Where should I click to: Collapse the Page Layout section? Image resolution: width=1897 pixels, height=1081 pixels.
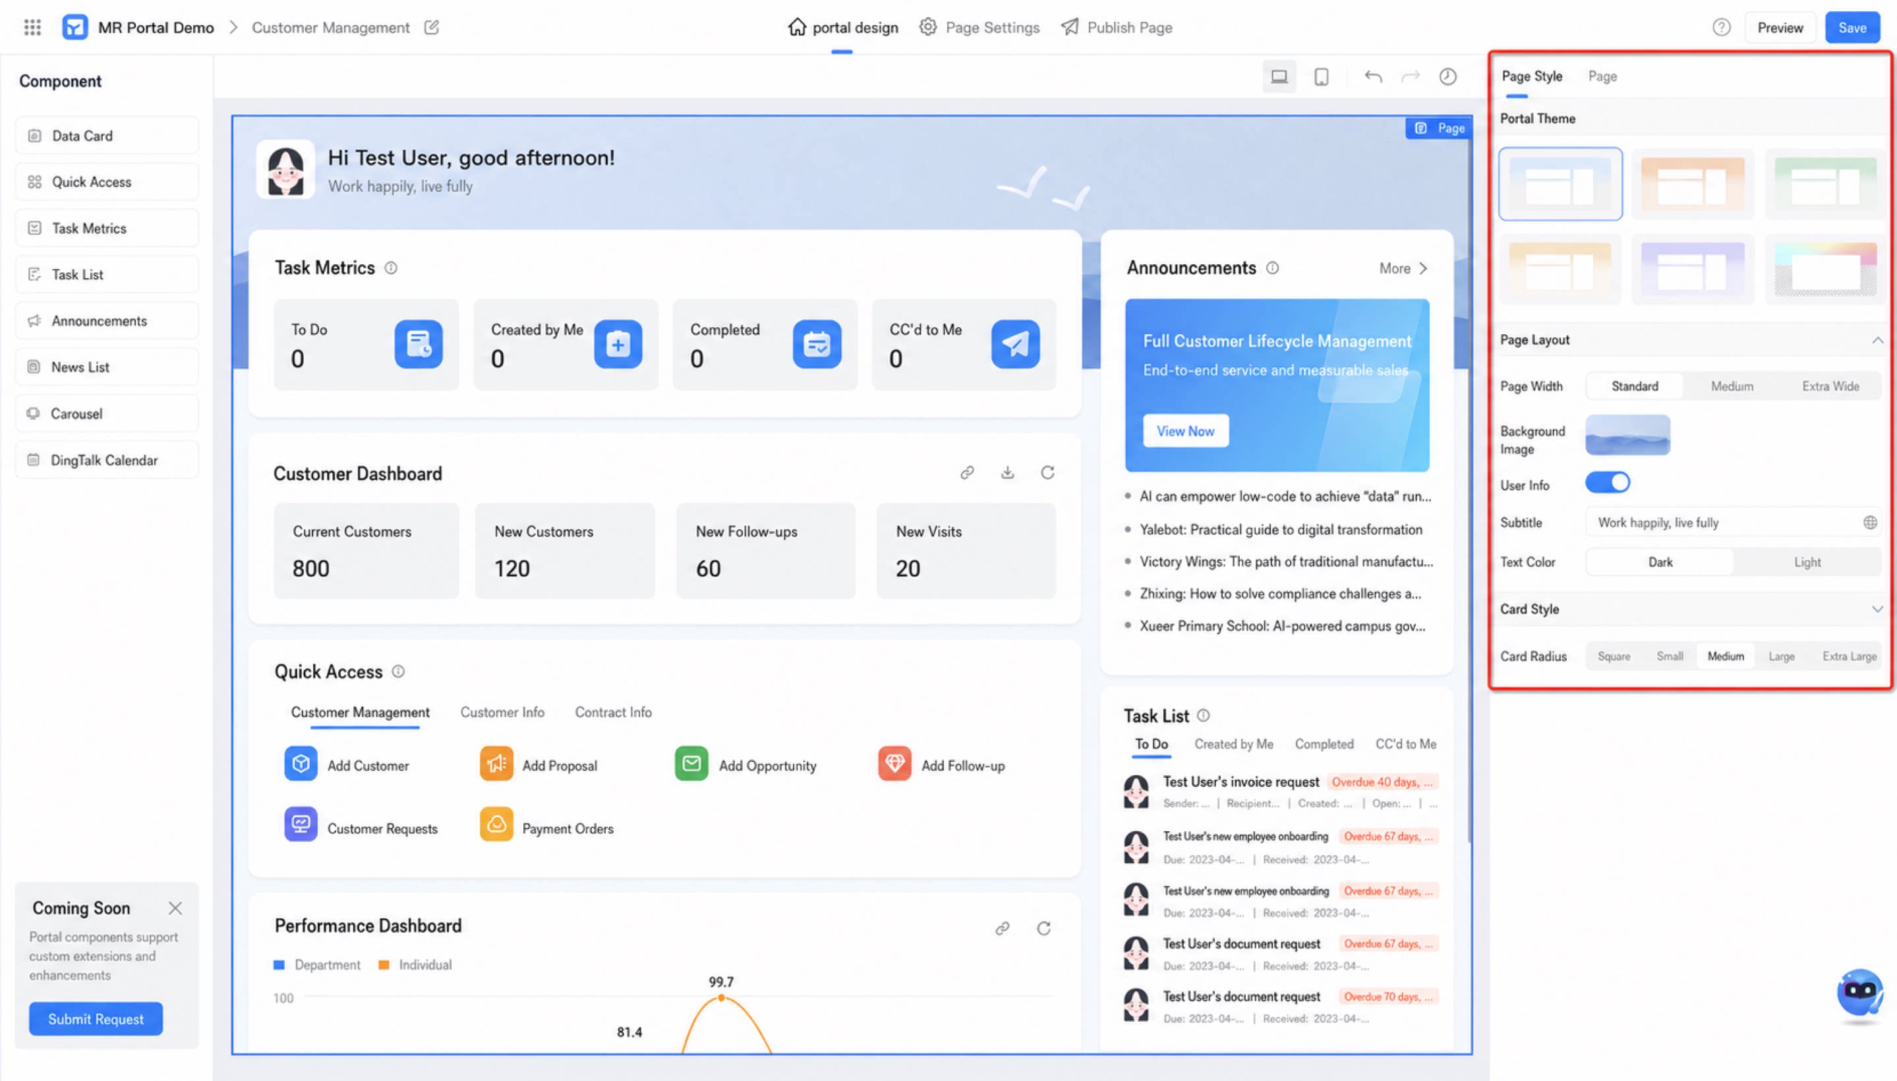[x=1876, y=340]
